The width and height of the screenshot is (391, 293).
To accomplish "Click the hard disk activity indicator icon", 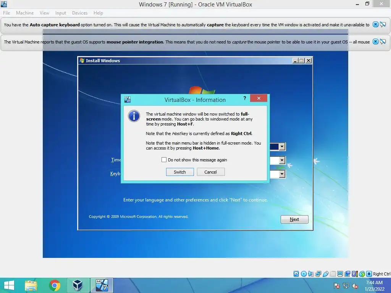I will click(296, 274).
